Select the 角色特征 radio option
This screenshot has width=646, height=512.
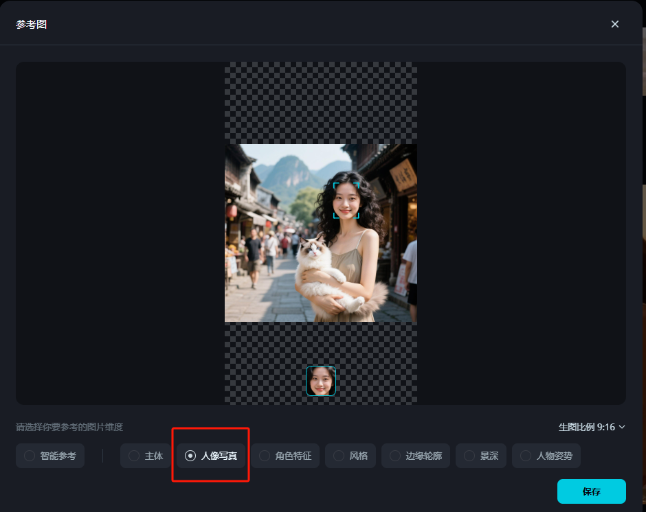point(285,456)
